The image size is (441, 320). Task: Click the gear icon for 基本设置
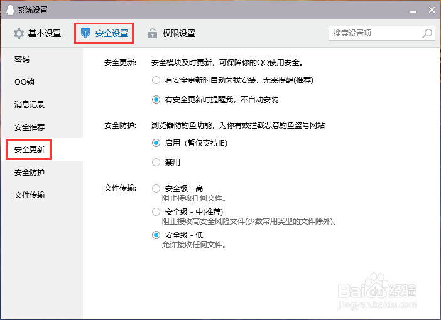19,33
